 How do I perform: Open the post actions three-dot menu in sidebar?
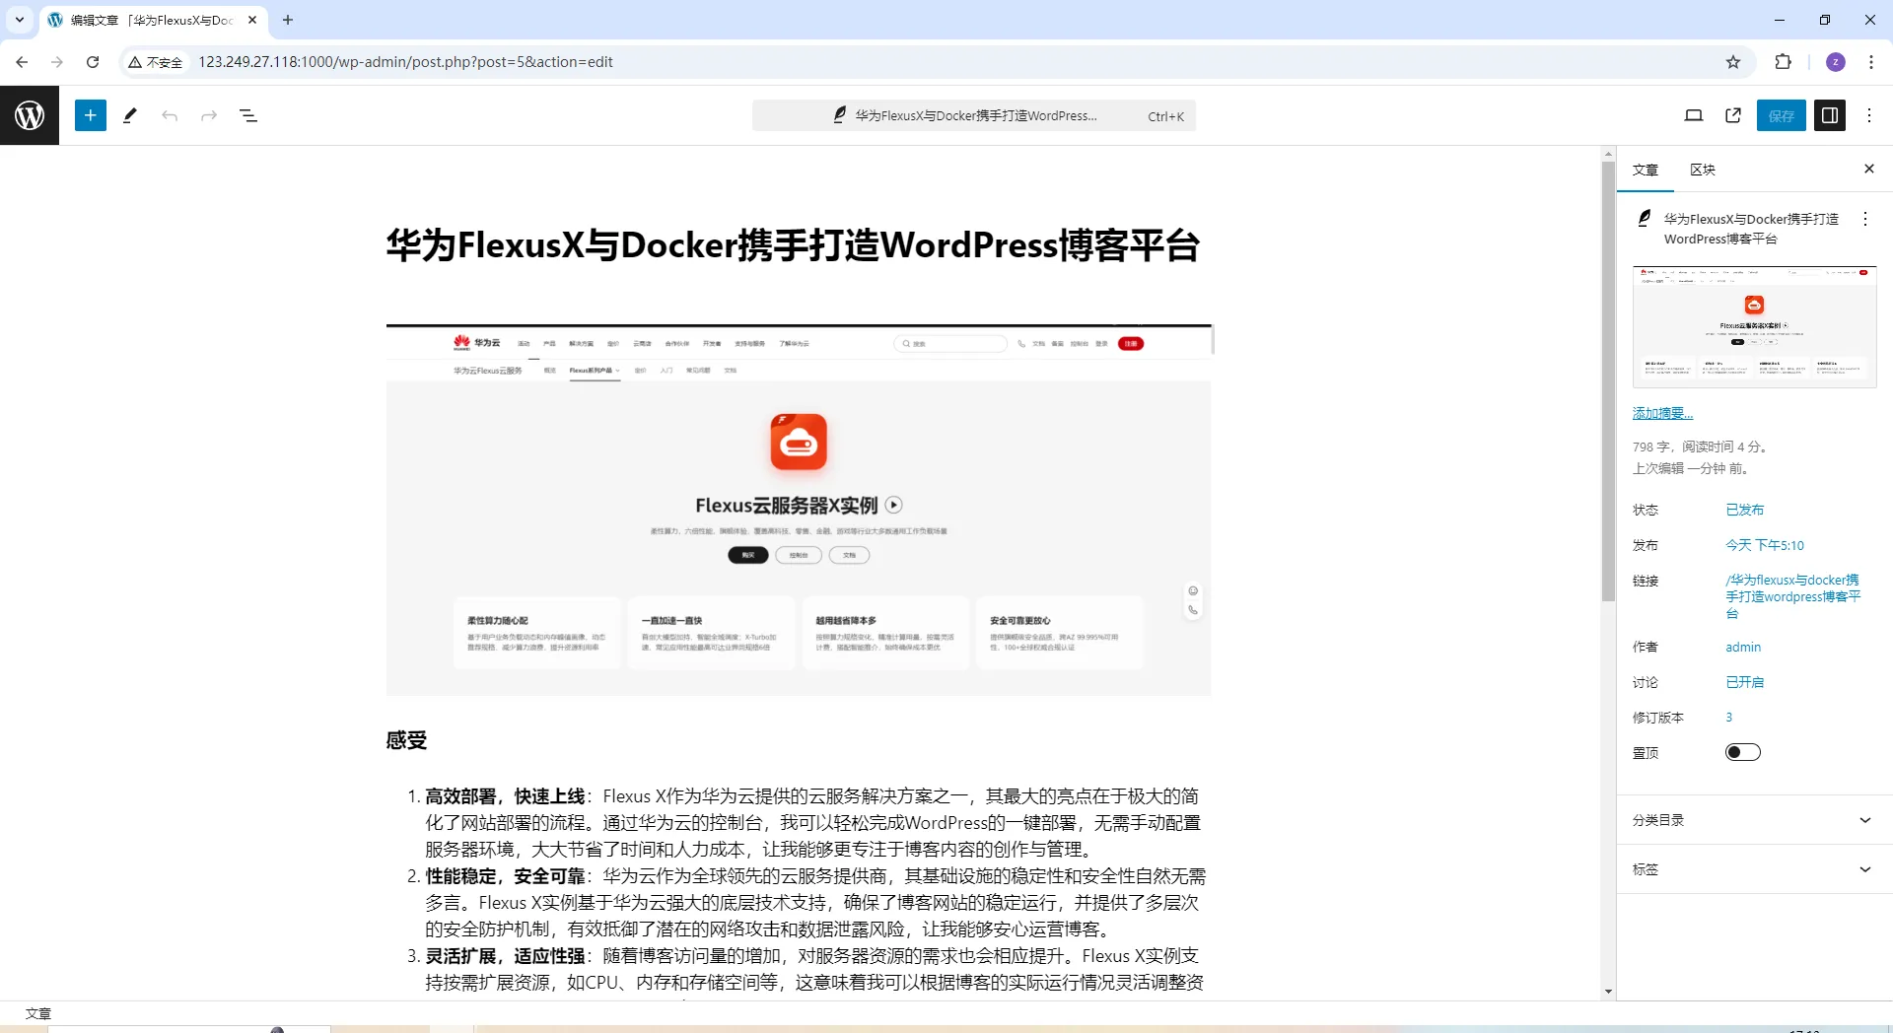pyautogui.click(x=1865, y=219)
